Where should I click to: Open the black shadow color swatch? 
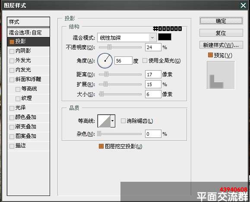point(165,37)
